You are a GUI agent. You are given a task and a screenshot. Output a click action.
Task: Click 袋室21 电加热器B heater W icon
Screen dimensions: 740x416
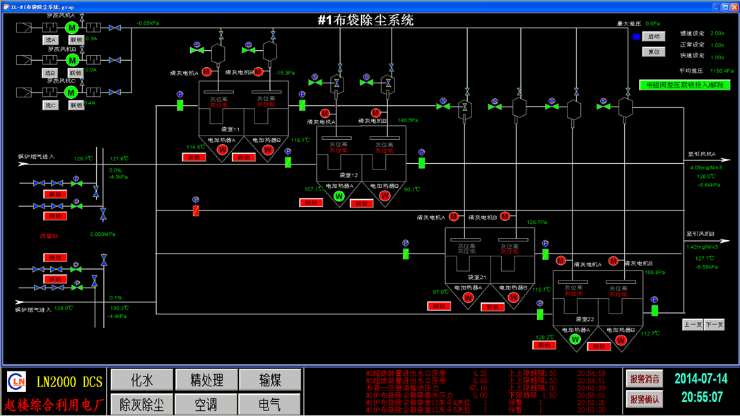click(x=513, y=297)
